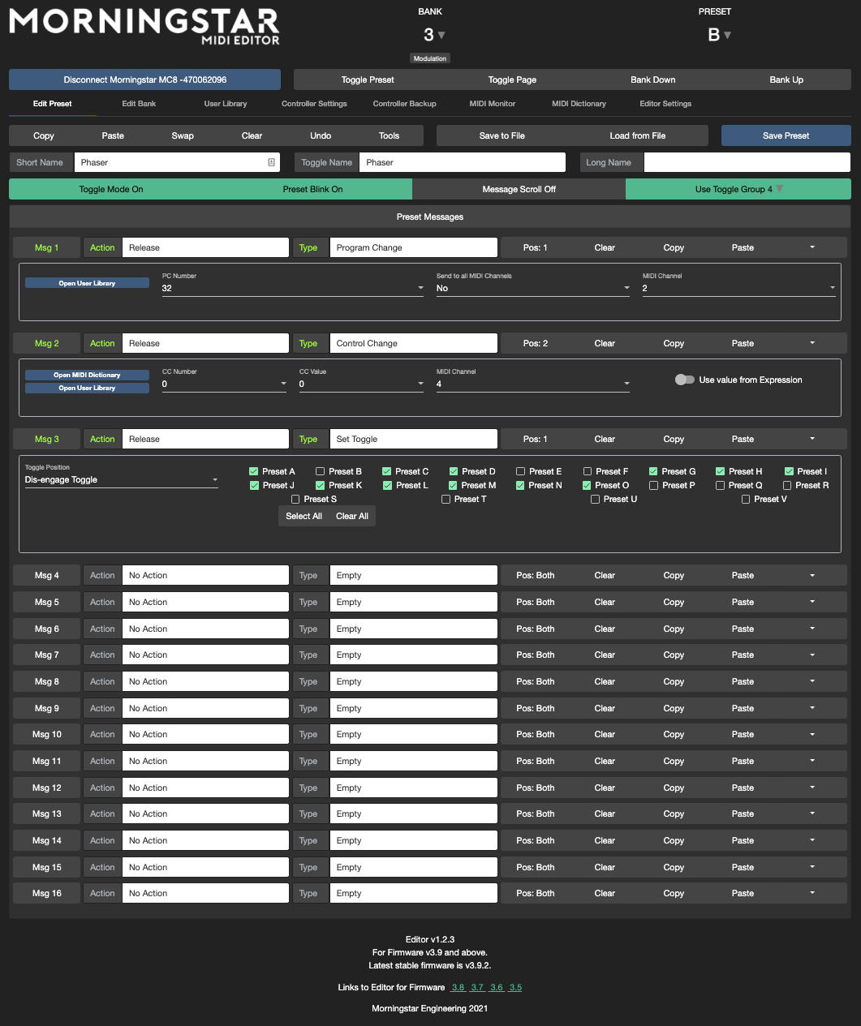Viewport: 861px width, 1026px height.
Task: Open the PC Number dropdown
Action: coord(292,289)
